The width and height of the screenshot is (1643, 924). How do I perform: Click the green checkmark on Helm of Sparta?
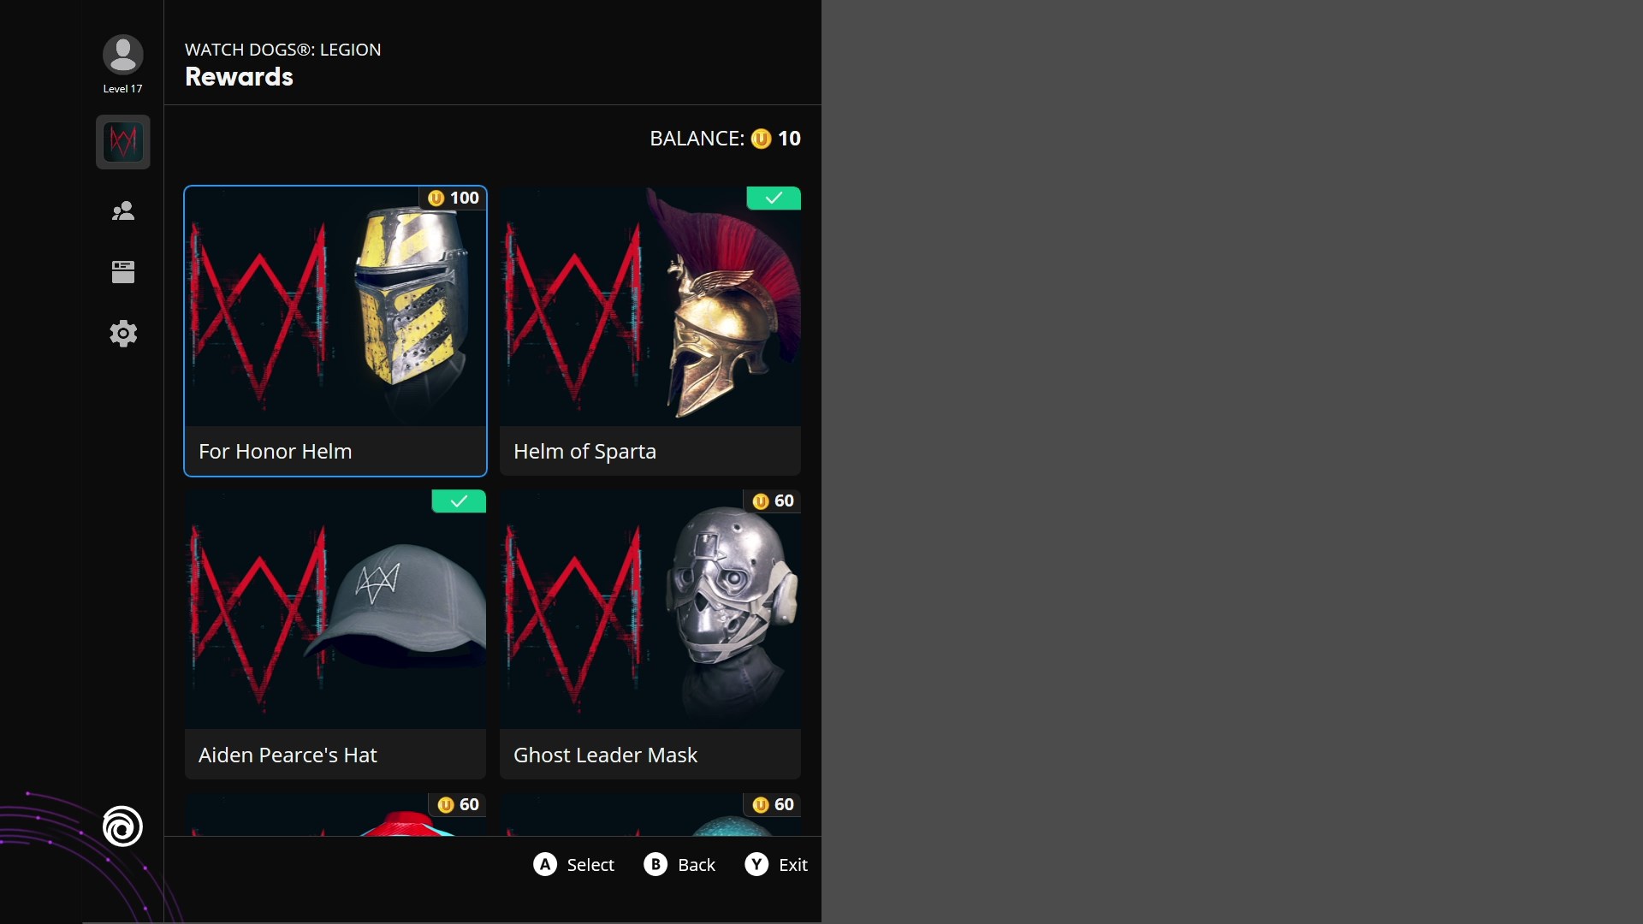tap(774, 198)
